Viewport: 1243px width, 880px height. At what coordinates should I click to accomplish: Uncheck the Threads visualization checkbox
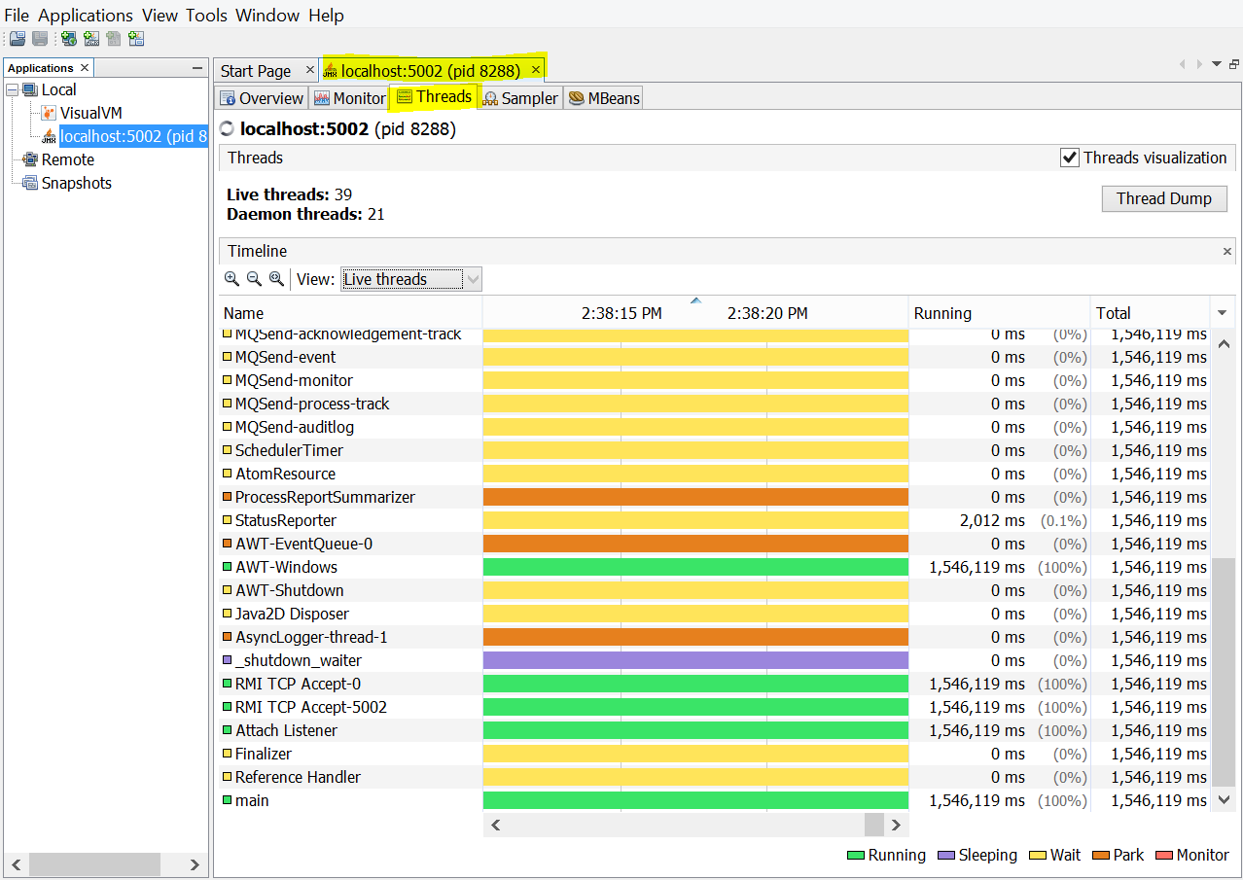click(x=1070, y=158)
